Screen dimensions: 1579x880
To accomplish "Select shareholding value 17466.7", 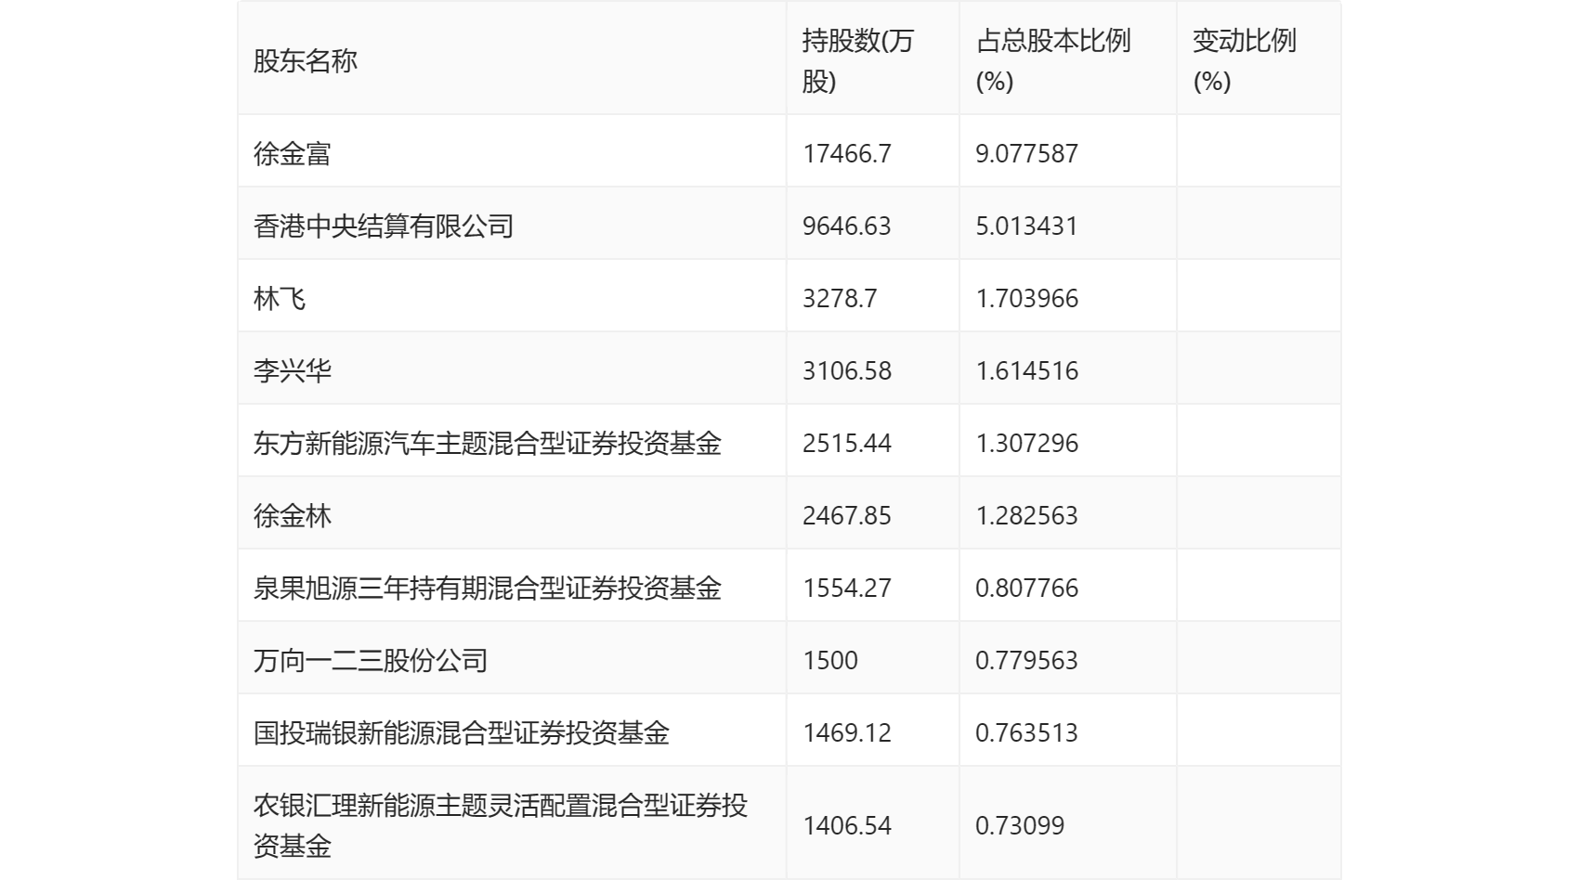I will click(847, 153).
